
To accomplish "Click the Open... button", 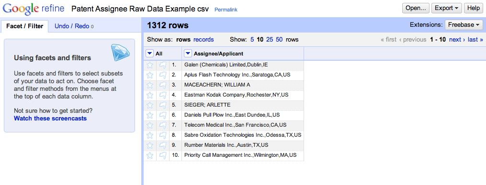I will pos(416,8).
